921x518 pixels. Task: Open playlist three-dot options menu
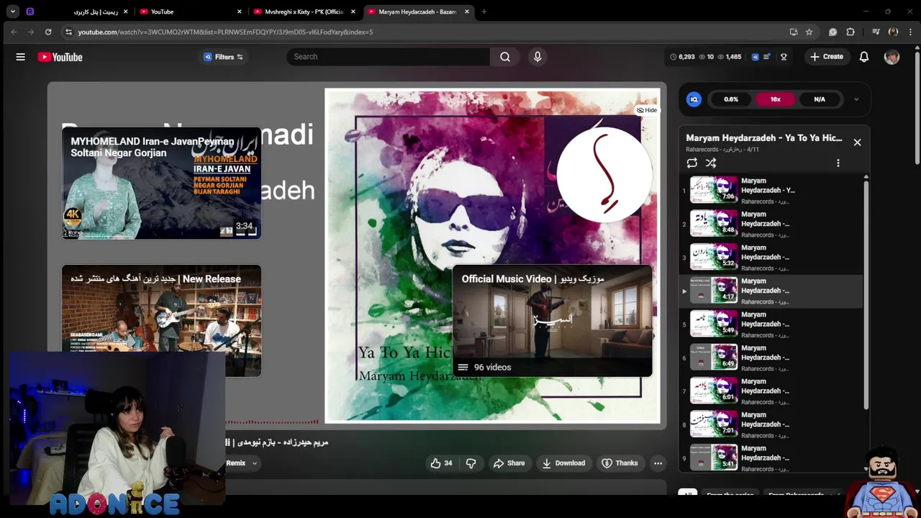(x=838, y=163)
